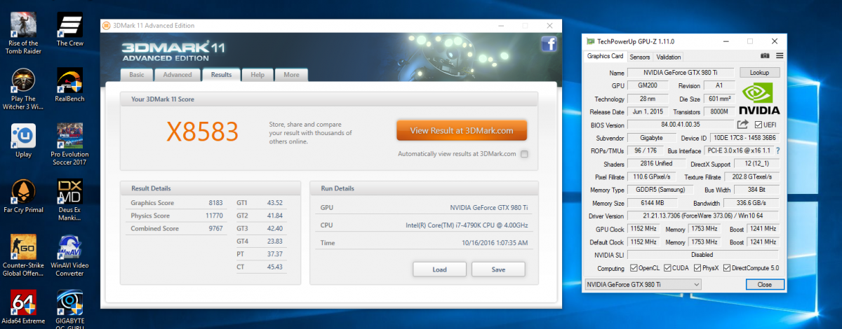This screenshot has width=842, height=329.
Task: Click Pixel Fillrate 110.6 GPixel/s field
Action: [650, 177]
